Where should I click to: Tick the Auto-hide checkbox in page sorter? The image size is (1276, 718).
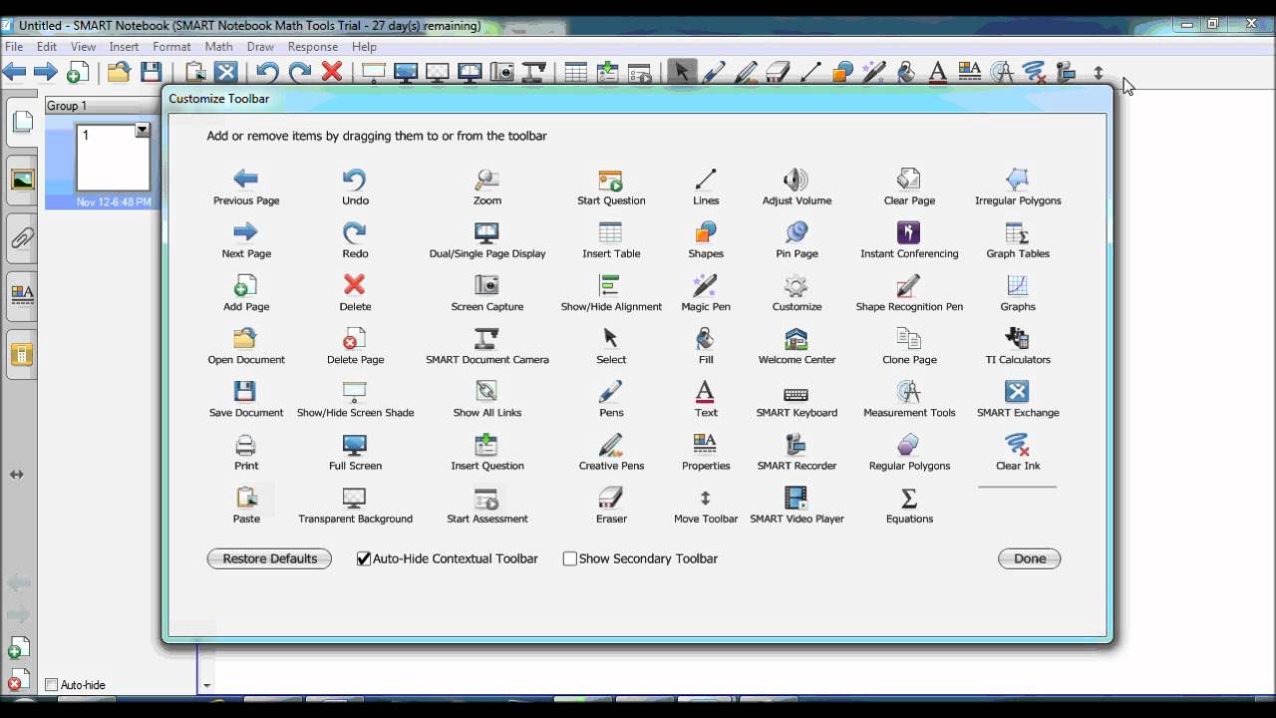52,685
